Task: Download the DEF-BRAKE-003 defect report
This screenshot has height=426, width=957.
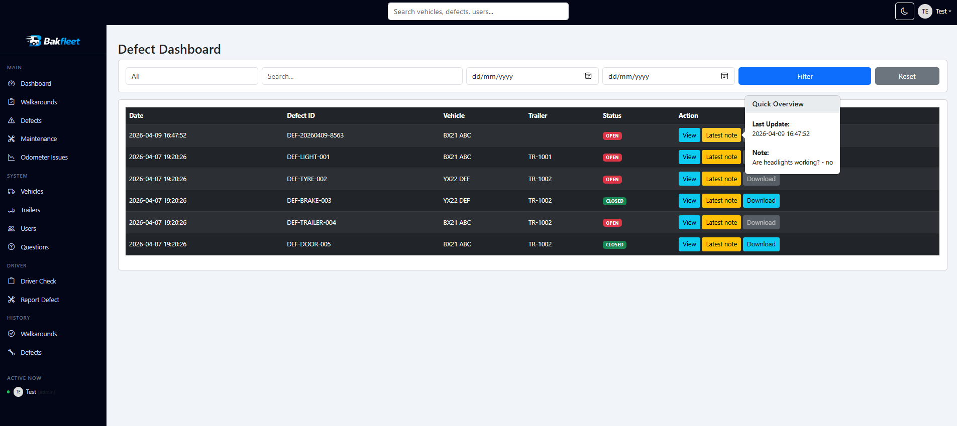Action: (x=761, y=201)
